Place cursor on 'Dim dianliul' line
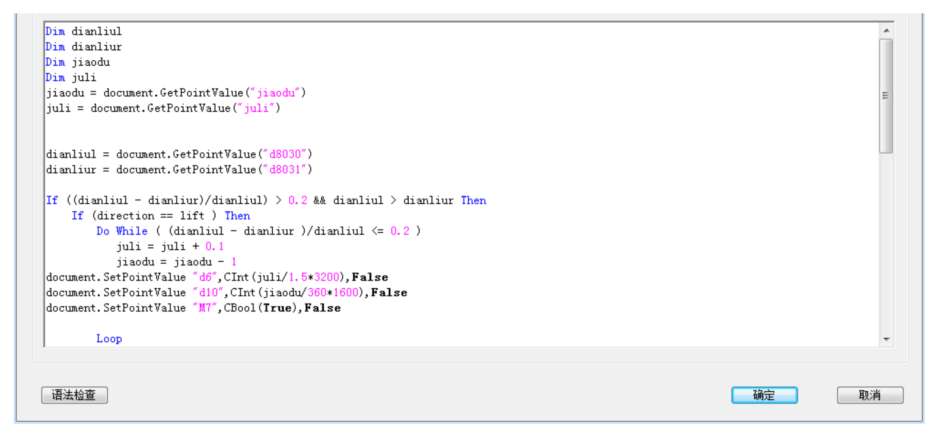The height and width of the screenshot is (436, 938). pyautogui.click(x=84, y=32)
